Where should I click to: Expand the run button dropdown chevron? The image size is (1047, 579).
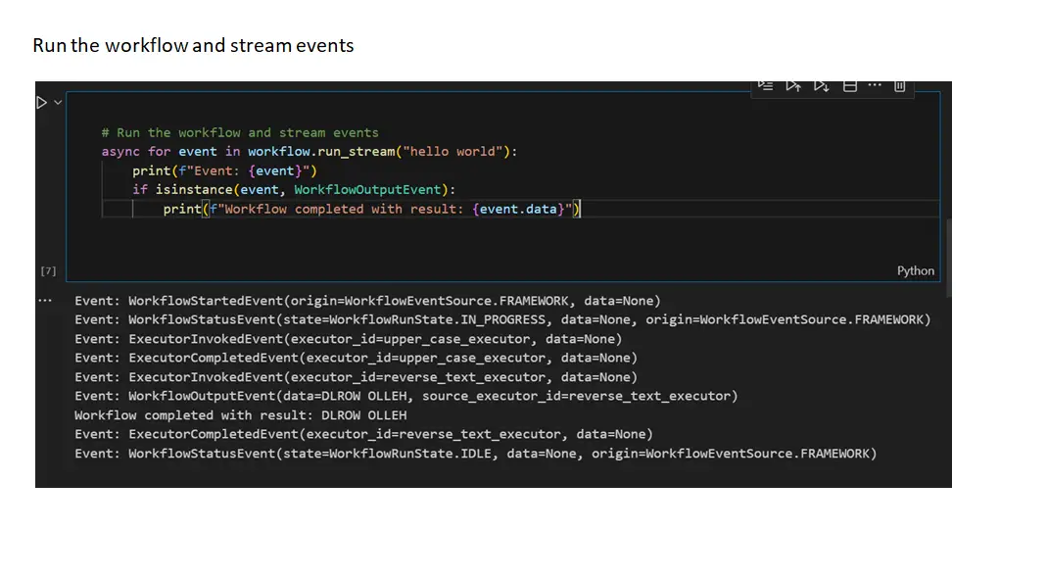[x=55, y=102]
